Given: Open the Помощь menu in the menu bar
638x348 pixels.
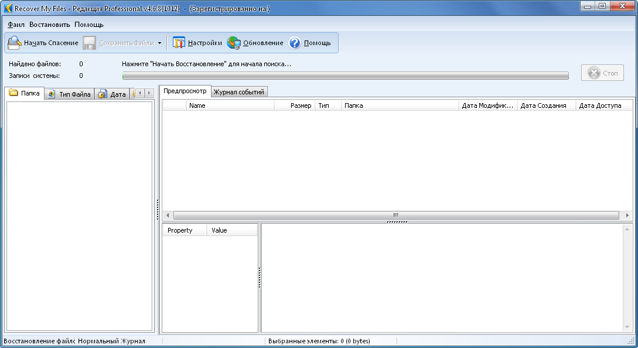Looking at the screenshot, I should point(89,25).
